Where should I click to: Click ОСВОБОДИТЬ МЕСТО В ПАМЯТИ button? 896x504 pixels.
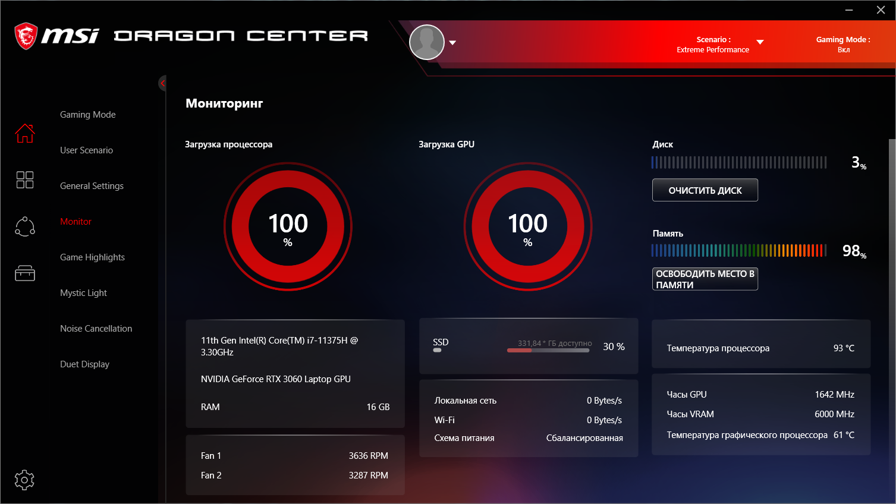705,279
